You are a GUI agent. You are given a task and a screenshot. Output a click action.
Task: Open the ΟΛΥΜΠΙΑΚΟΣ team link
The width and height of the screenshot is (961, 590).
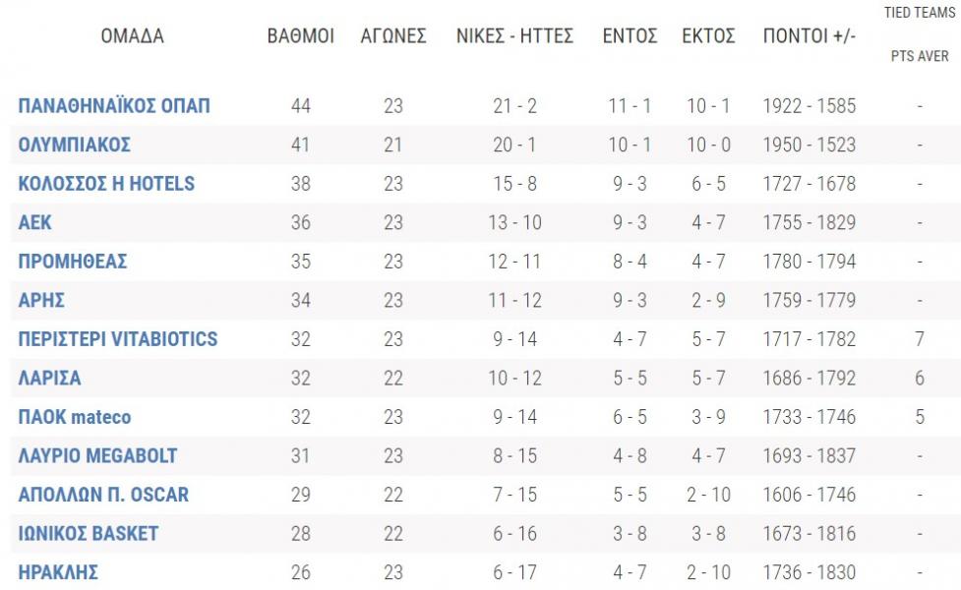coord(74,145)
